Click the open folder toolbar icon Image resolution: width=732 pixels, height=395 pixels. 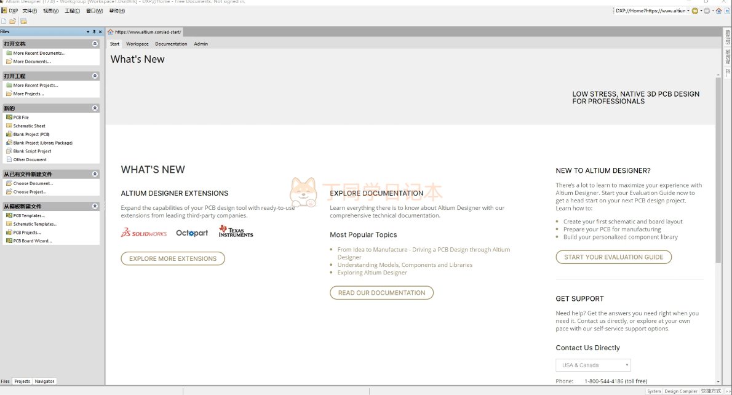[12, 21]
